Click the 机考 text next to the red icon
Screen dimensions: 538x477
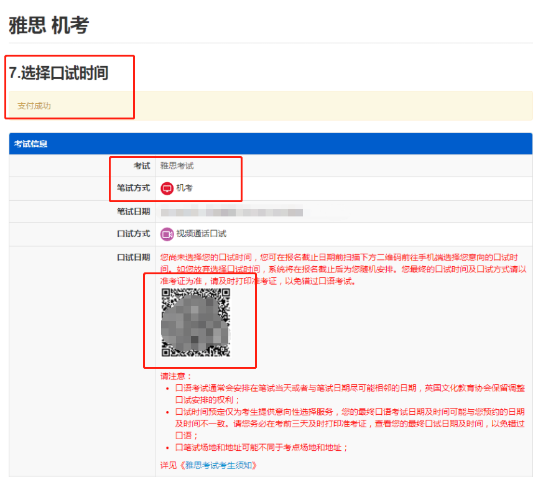pos(185,188)
